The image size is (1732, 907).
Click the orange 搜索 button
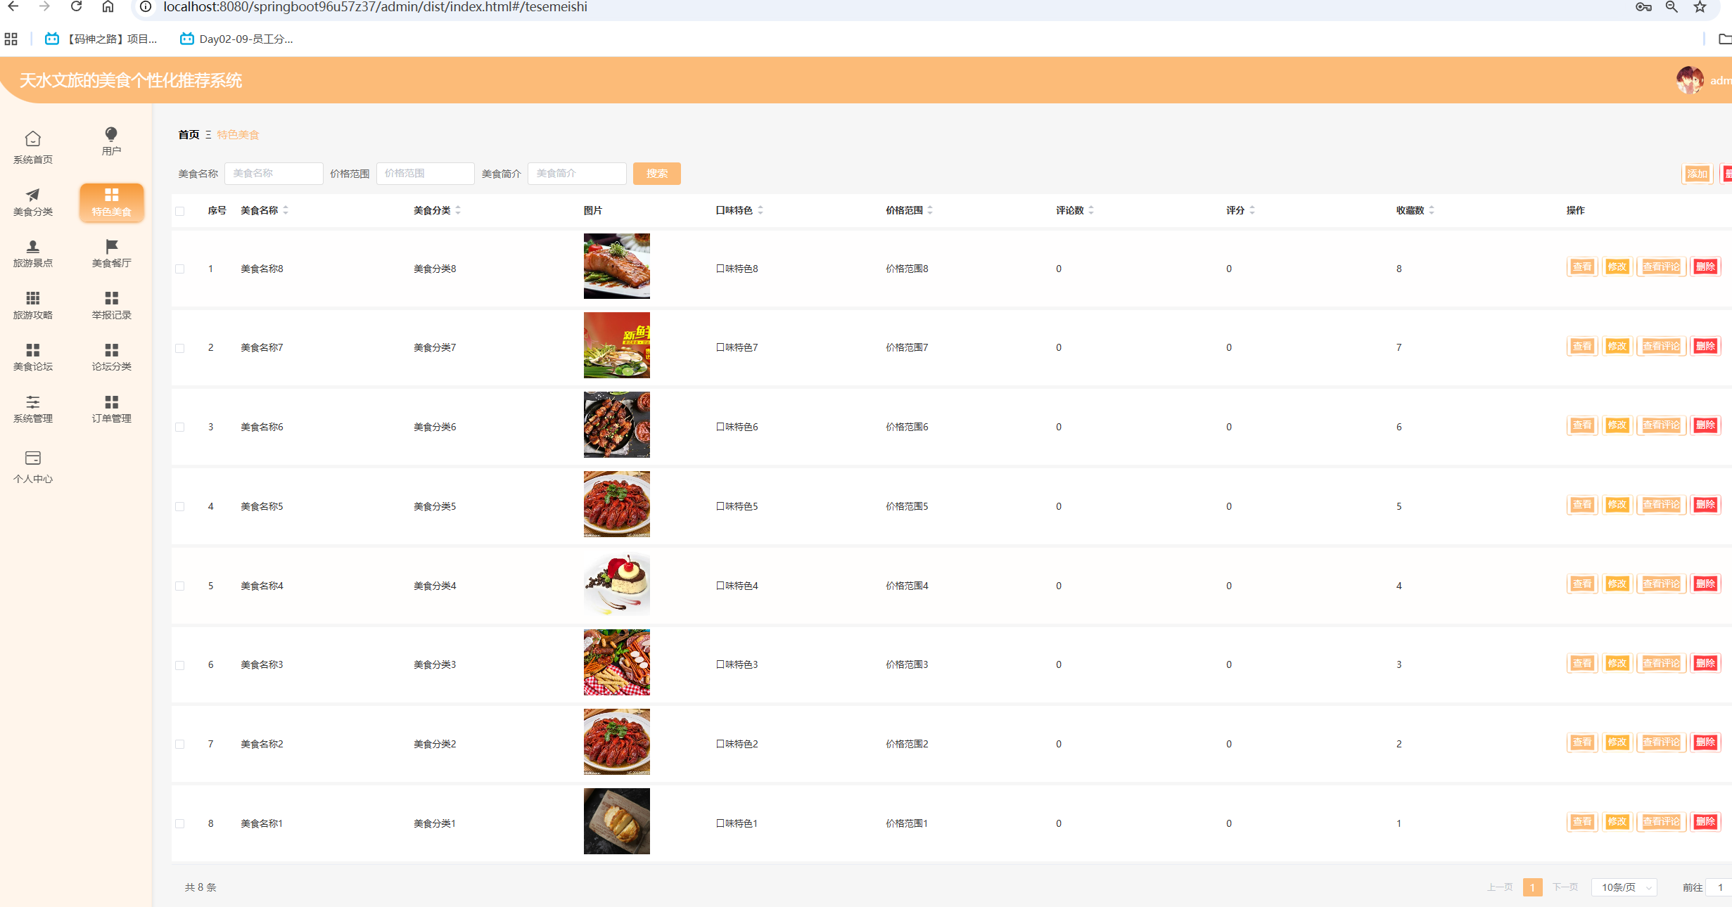pyautogui.click(x=656, y=174)
